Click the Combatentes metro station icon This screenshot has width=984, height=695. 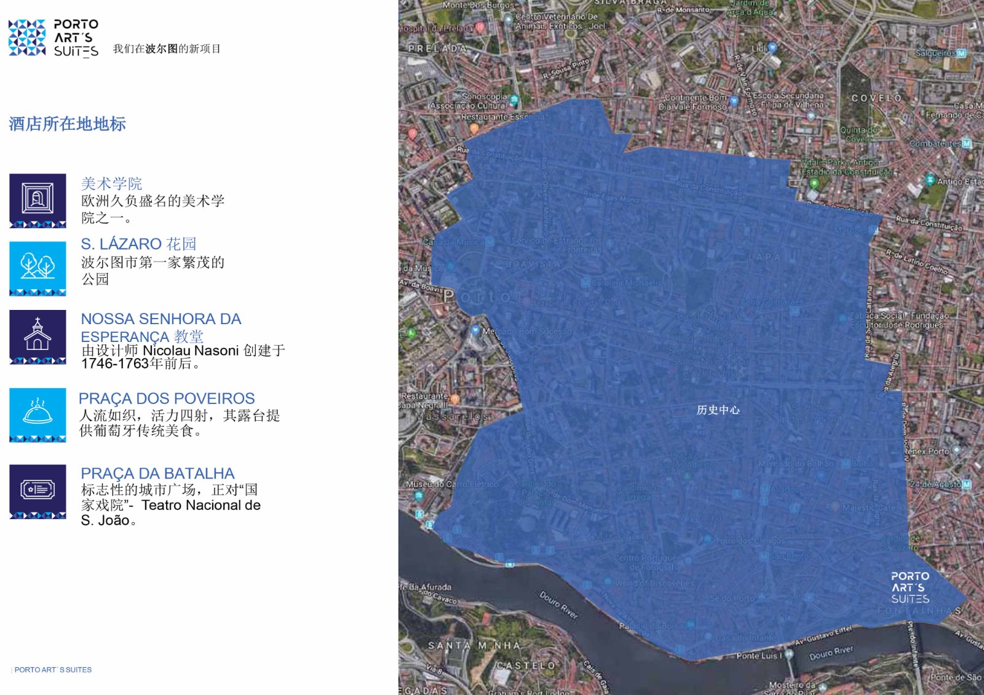(x=967, y=144)
